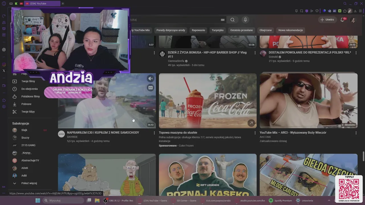365x205 pixels.
Task: Open Opera sidebar settings gear
Action: (4, 107)
